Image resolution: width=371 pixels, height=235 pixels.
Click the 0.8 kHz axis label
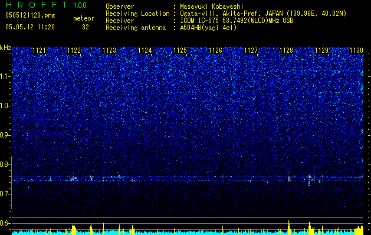click(x=5, y=164)
